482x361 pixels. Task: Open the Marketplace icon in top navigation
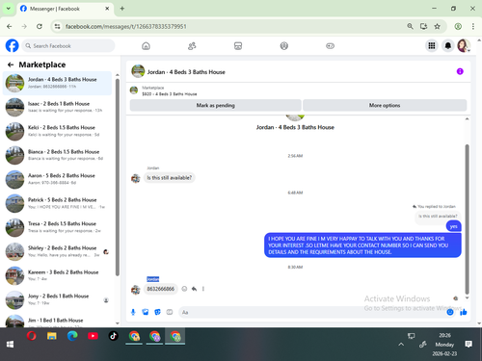238,46
